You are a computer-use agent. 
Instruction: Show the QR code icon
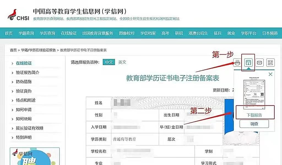tap(270, 63)
